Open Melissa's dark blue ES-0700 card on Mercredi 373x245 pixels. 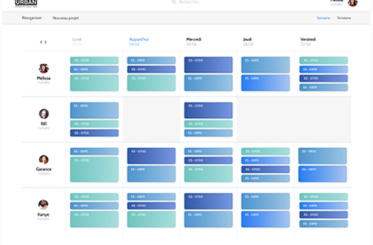[208, 65]
